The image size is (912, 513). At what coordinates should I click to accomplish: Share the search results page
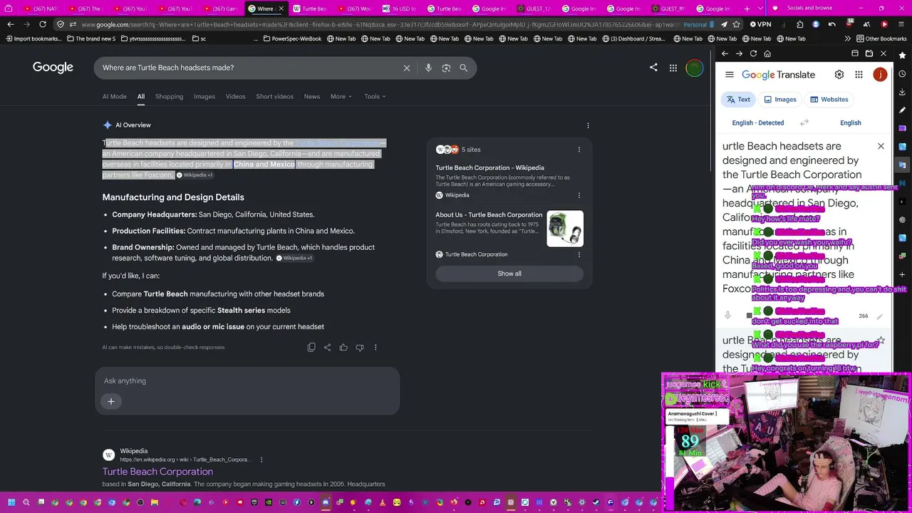point(653,68)
